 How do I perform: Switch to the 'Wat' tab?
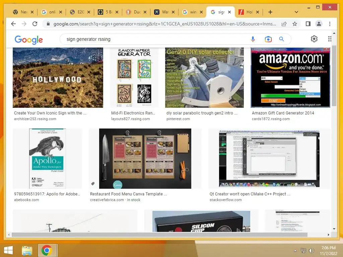point(162,12)
